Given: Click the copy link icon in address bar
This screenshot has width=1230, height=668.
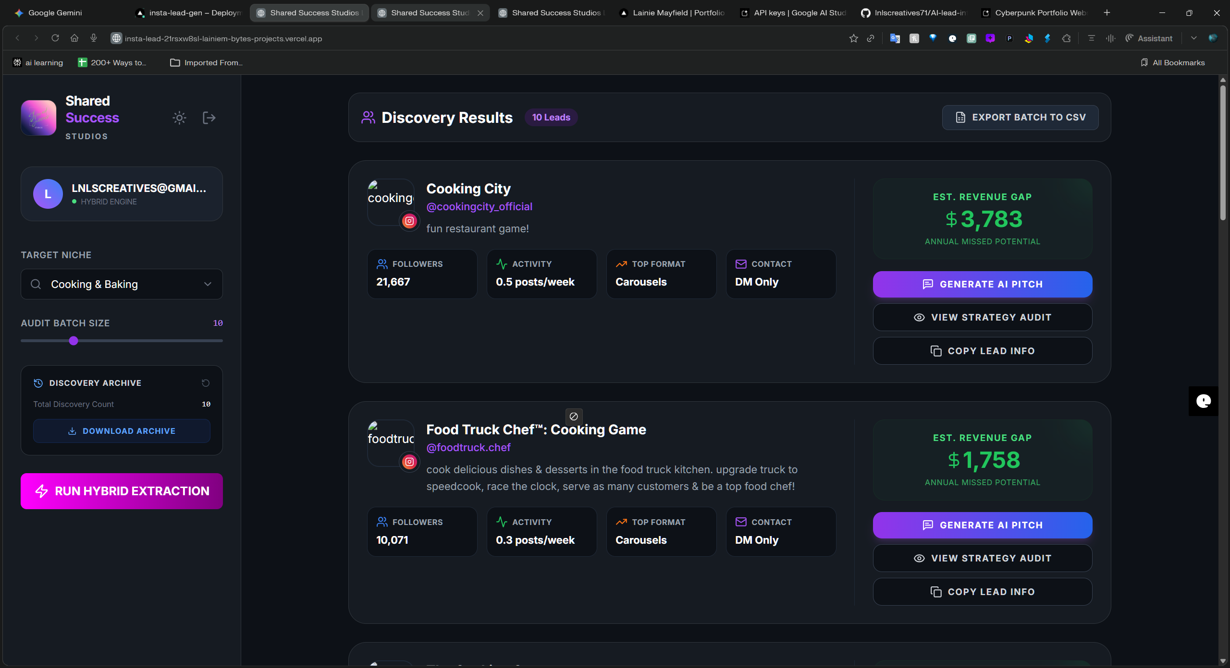Looking at the screenshot, I should (871, 38).
